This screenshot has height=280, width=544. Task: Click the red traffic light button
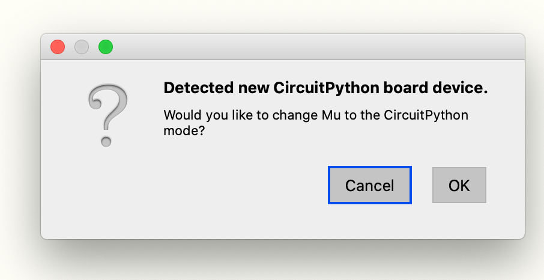pos(58,47)
